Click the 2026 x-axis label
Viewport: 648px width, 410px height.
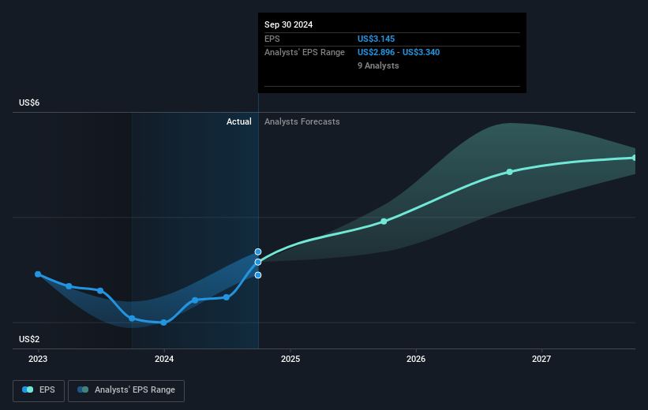coord(416,359)
